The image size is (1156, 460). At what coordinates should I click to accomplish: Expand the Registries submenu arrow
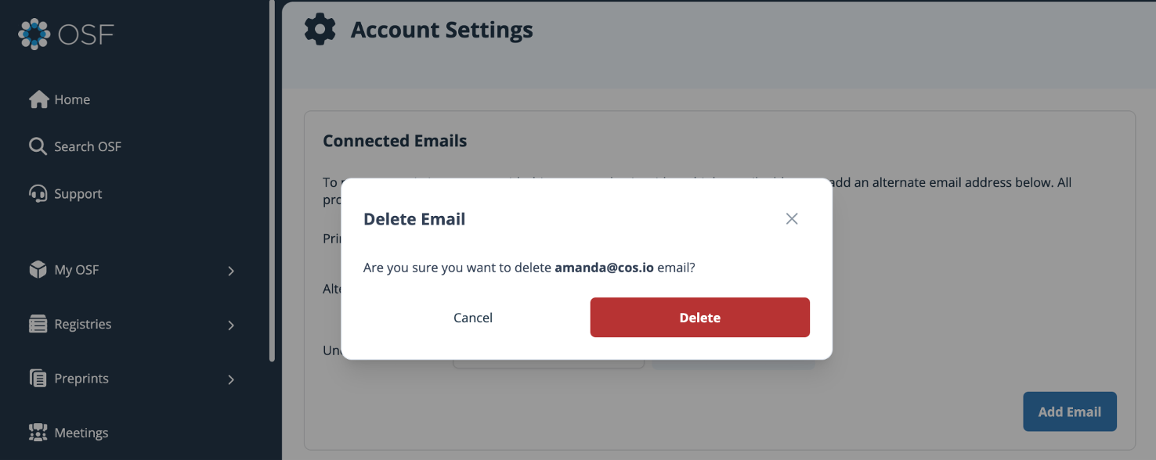pyautogui.click(x=231, y=325)
